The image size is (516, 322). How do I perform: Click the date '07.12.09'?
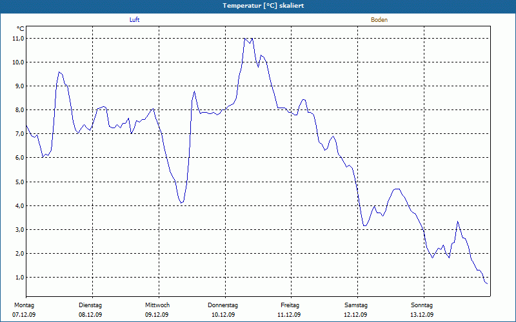[24, 315]
